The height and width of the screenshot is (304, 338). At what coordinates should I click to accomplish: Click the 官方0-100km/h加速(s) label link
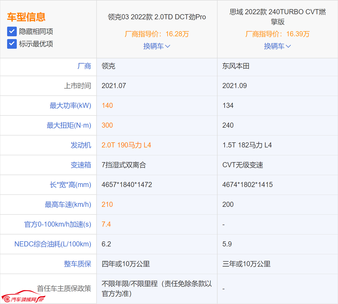58,224
